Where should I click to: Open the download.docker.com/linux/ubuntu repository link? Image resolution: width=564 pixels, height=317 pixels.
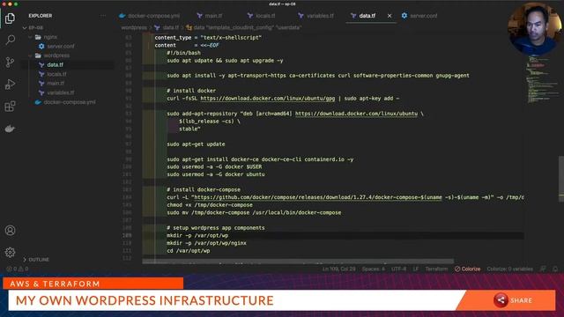pyautogui.click(x=356, y=114)
